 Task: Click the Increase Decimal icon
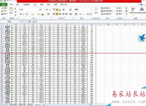88,14
